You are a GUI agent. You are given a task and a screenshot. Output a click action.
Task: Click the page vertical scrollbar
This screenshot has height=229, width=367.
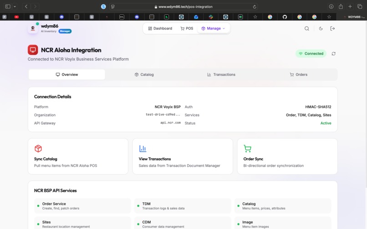(366, 105)
